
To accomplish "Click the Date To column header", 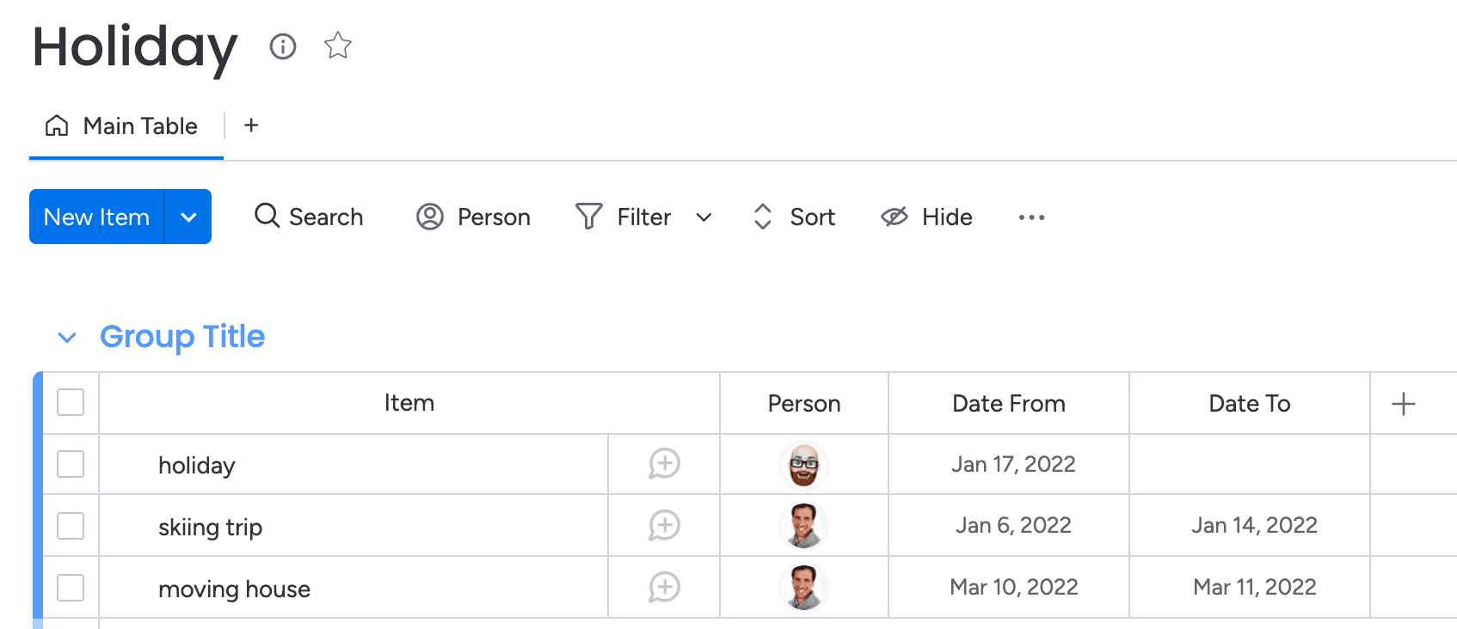I will (x=1250, y=404).
